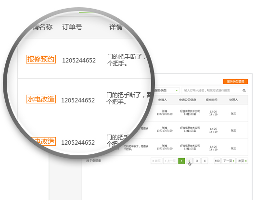Go to page 2 in pagination
This screenshot has width=256, height=200.
click(x=189, y=161)
